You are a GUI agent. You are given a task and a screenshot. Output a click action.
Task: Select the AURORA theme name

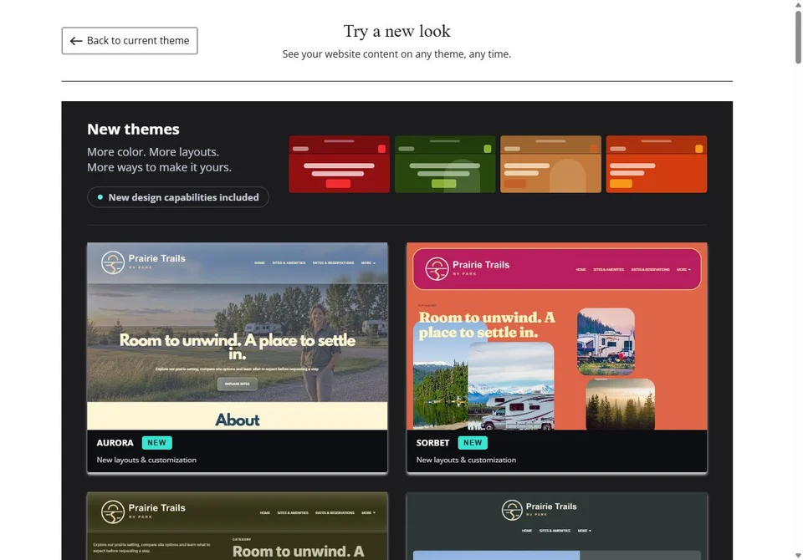pos(115,443)
